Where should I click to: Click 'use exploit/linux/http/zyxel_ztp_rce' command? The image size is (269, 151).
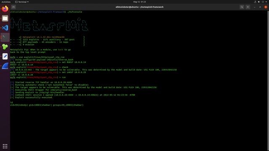coord(42,57)
